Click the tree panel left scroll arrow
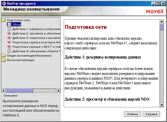 coord(3,91)
